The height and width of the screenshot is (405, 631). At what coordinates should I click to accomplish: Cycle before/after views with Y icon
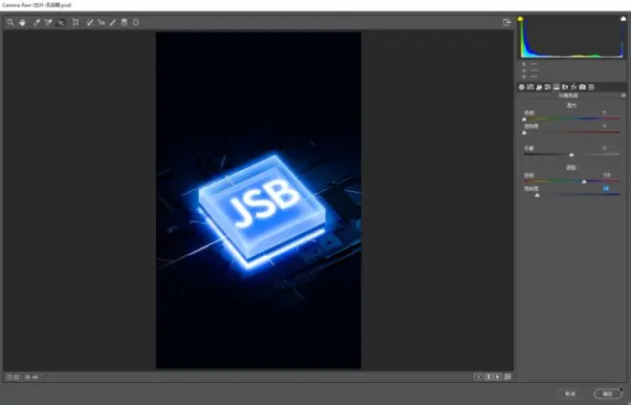(478, 377)
